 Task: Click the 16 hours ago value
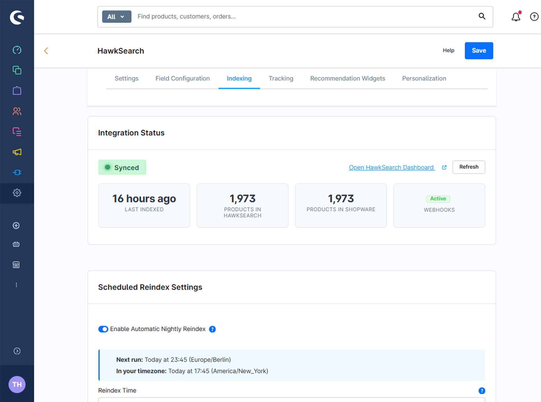[144, 199]
